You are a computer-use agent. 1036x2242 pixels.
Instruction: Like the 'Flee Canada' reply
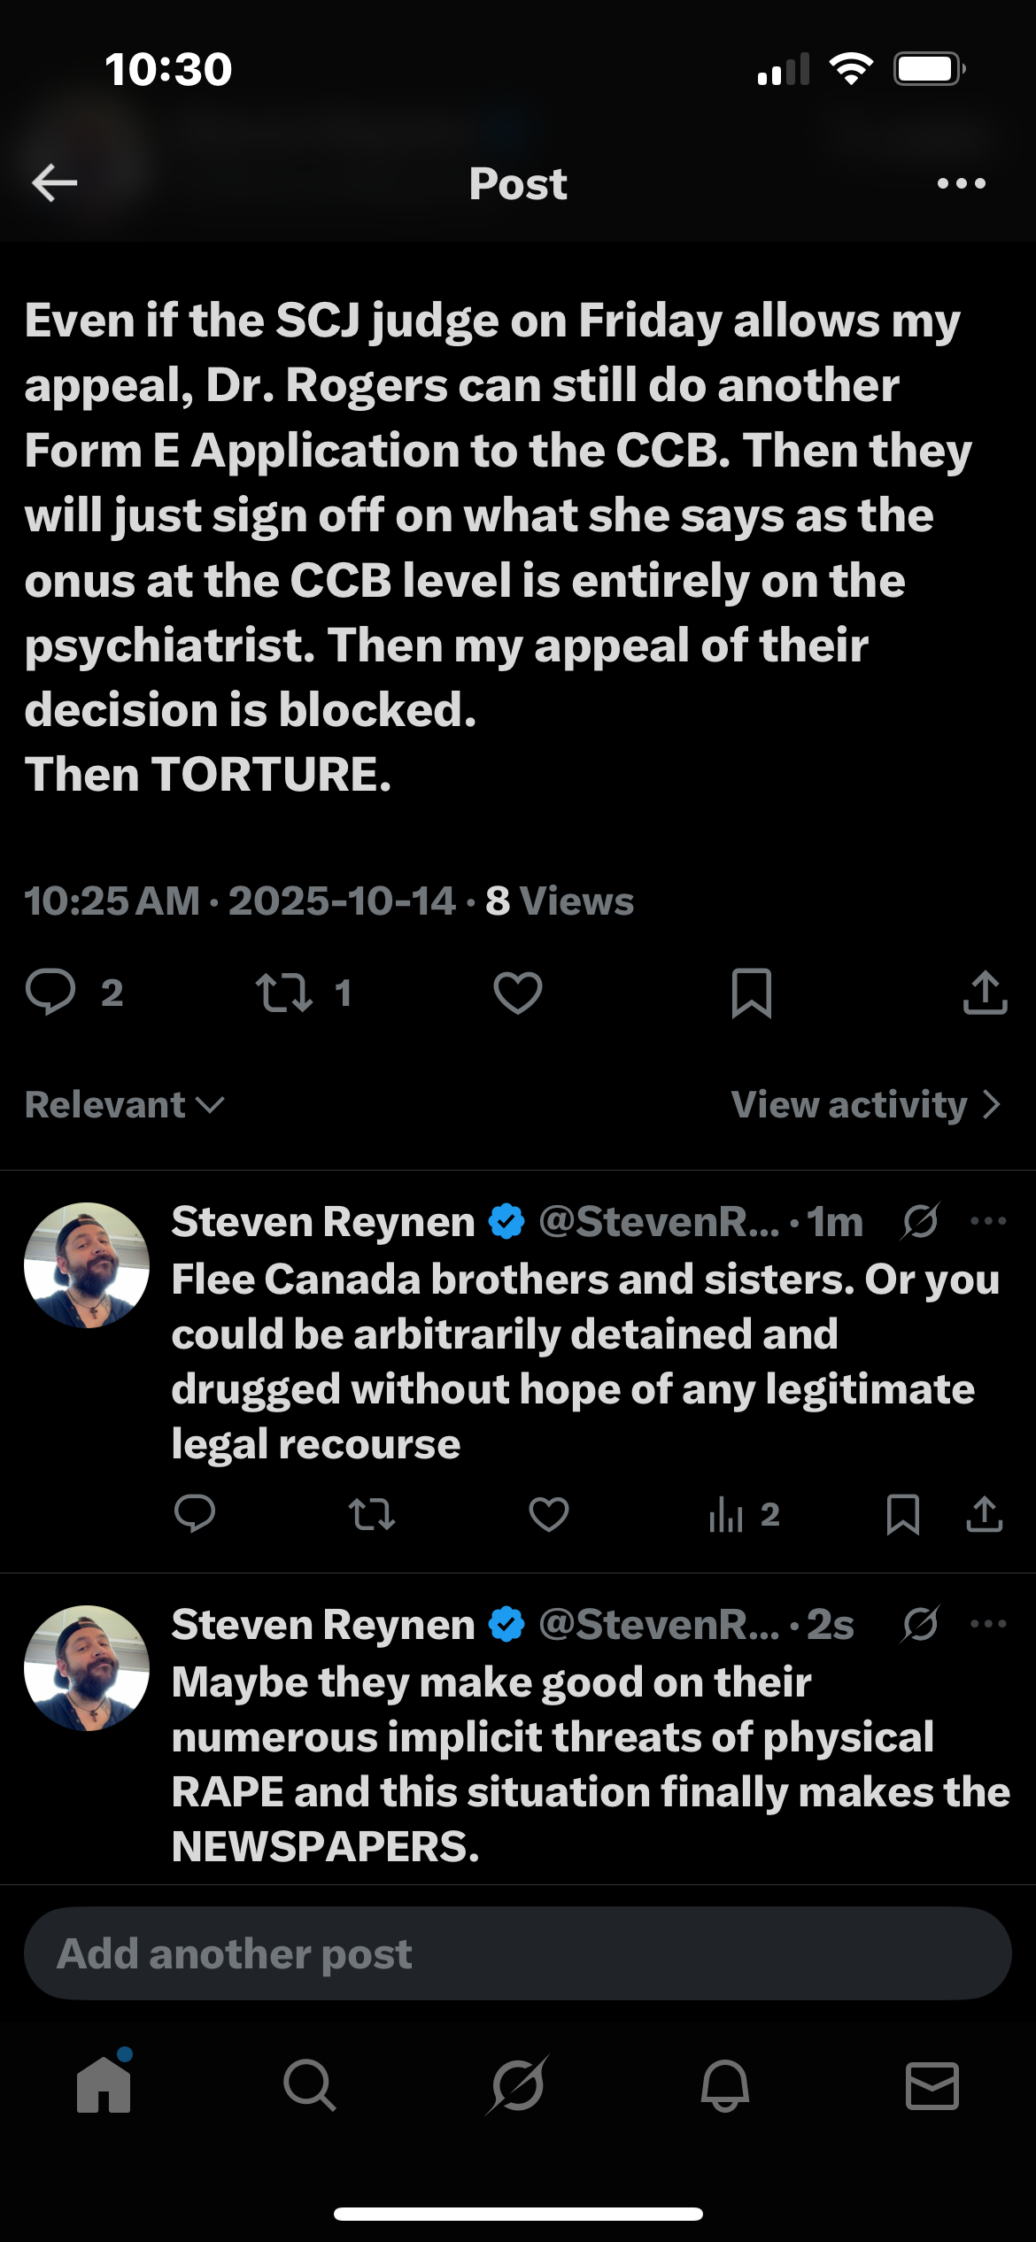pyautogui.click(x=549, y=1514)
